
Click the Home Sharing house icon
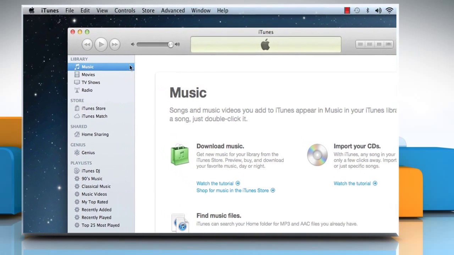pos(77,134)
